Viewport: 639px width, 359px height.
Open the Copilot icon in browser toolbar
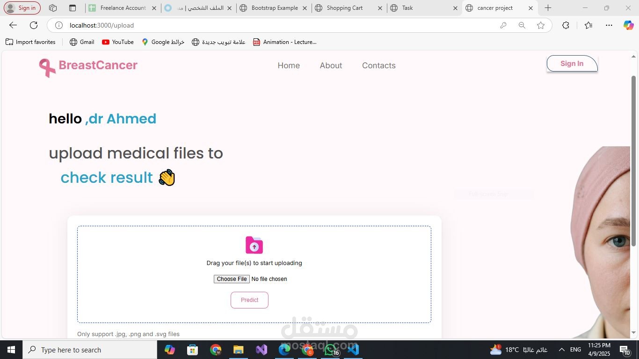[x=628, y=25]
